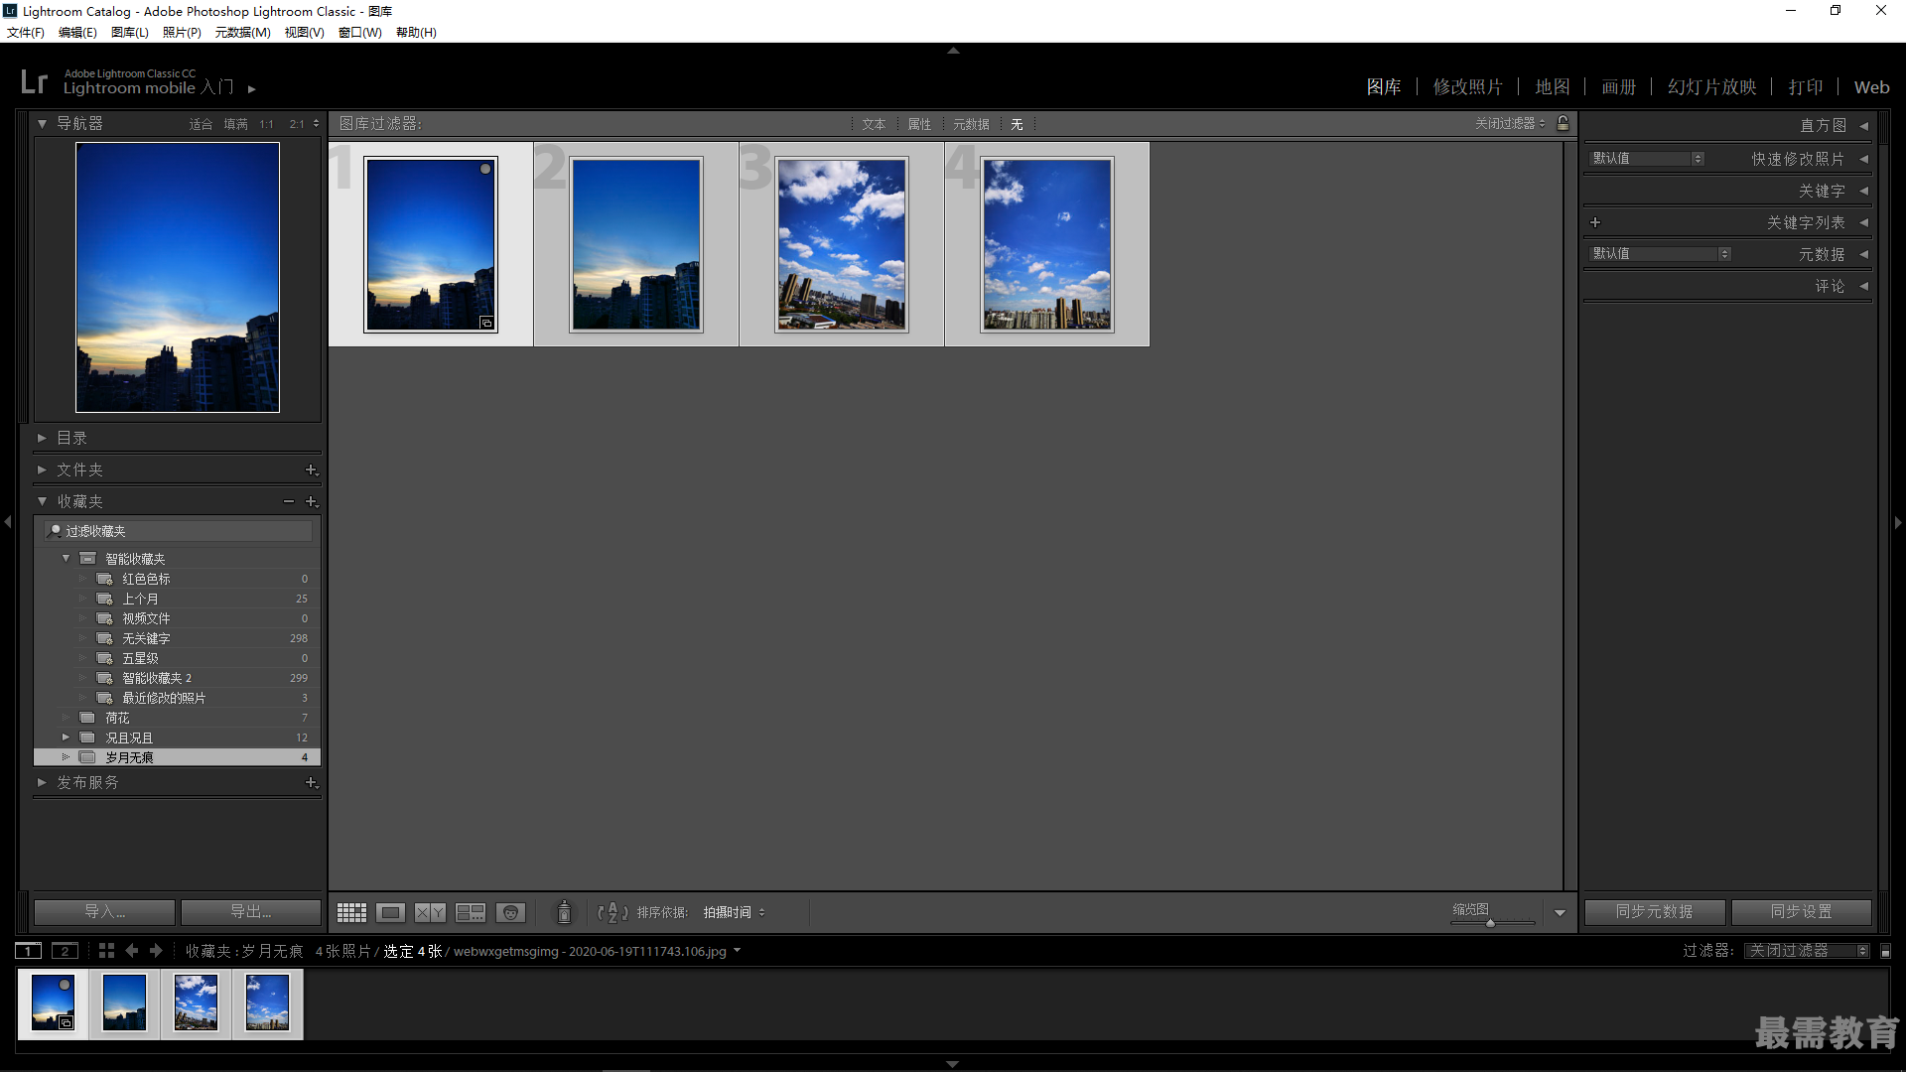Collapse the Navigator panel
Viewport: 1906px width, 1072px height.
(42, 124)
